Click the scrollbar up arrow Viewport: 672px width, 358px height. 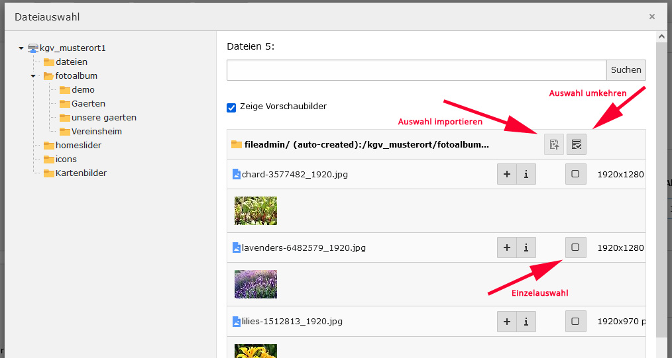[x=661, y=37]
